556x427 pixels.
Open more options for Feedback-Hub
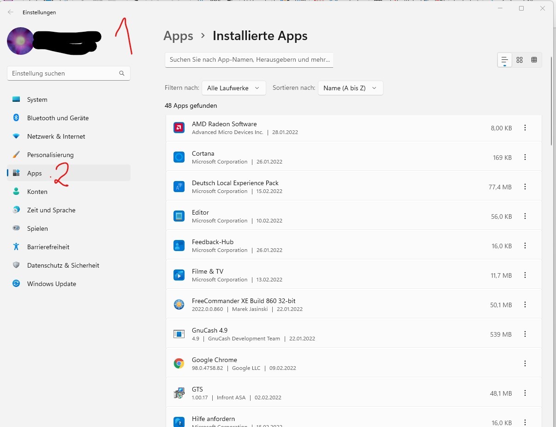pos(525,246)
